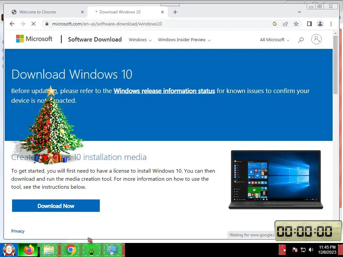Image resolution: width=343 pixels, height=257 pixels.
Task: Expand the Windows menu
Action: [x=140, y=40]
